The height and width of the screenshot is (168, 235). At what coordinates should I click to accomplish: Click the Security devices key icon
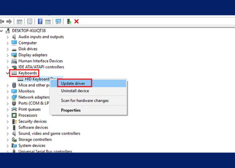point(14,121)
